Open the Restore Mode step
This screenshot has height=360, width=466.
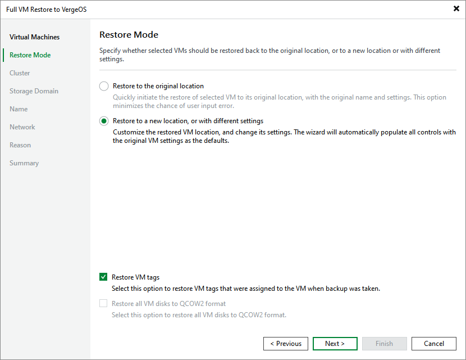pos(30,55)
